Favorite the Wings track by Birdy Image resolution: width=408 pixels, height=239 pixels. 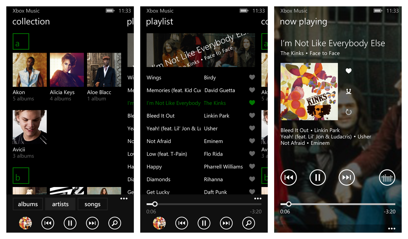pos(252,77)
